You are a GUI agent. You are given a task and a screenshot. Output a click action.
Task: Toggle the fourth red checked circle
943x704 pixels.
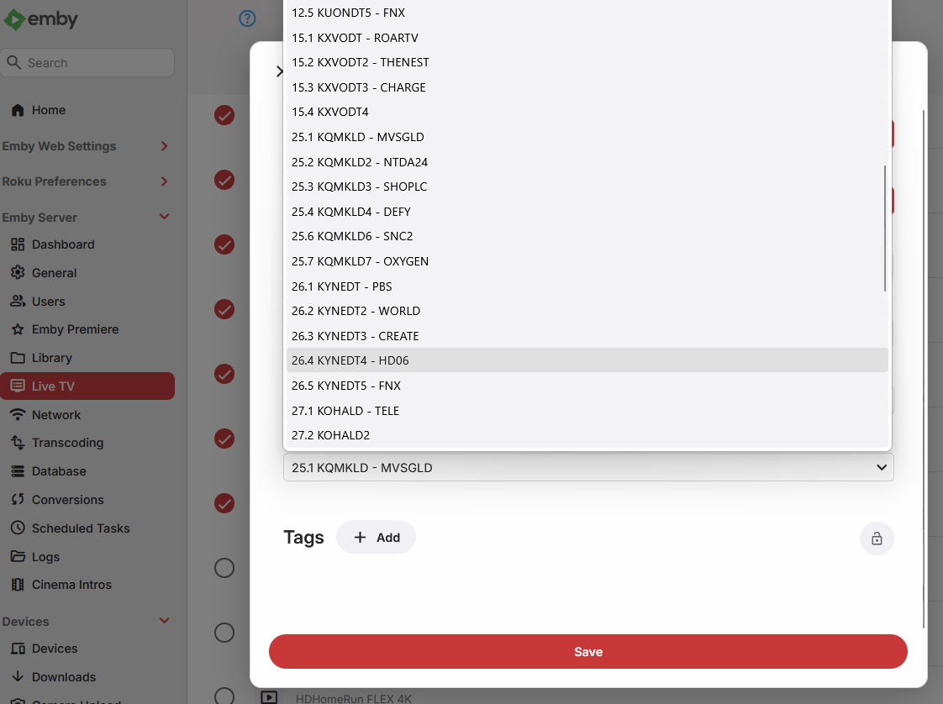pyautogui.click(x=224, y=309)
